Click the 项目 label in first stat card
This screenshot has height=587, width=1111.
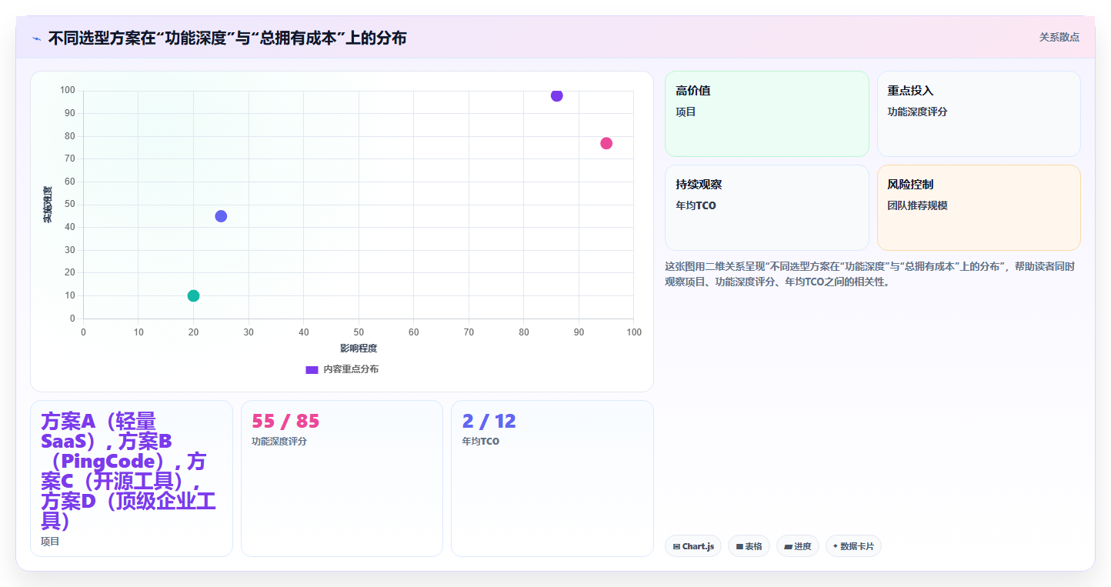click(x=50, y=542)
